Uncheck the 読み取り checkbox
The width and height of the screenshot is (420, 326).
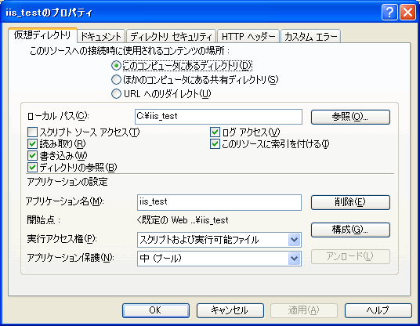[x=32, y=144]
